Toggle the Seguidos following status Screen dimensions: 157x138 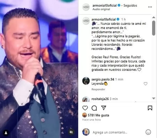click(130, 5)
